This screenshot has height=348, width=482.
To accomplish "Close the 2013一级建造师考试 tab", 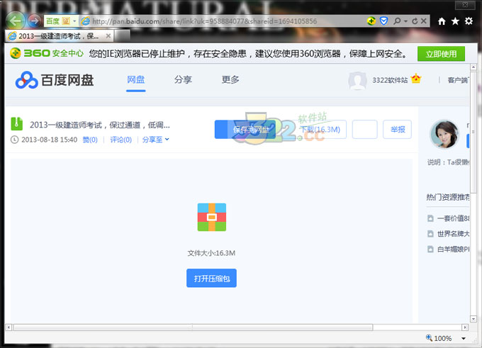I will coord(108,36).
